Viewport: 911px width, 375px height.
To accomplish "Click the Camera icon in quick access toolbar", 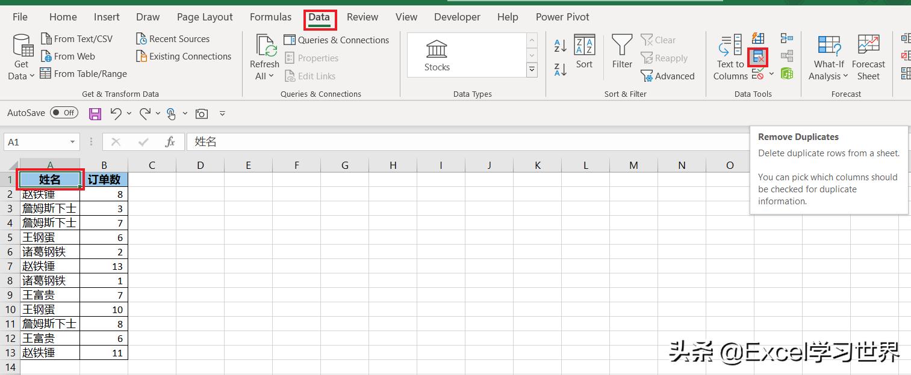I will tap(202, 113).
